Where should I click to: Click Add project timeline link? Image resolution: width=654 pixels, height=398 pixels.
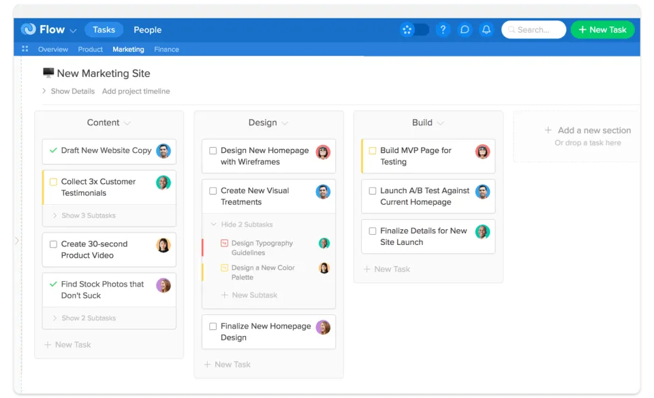[136, 91]
